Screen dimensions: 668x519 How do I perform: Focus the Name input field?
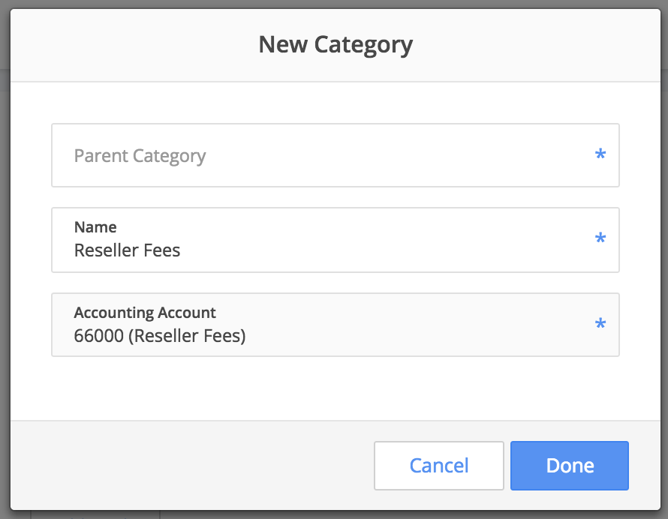(336, 240)
